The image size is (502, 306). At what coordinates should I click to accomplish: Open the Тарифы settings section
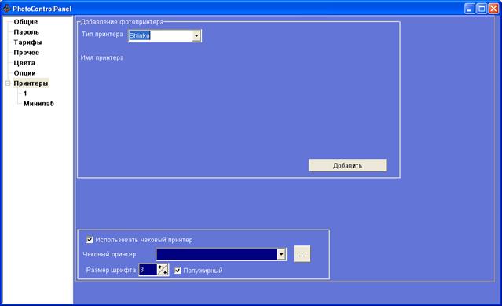point(27,42)
